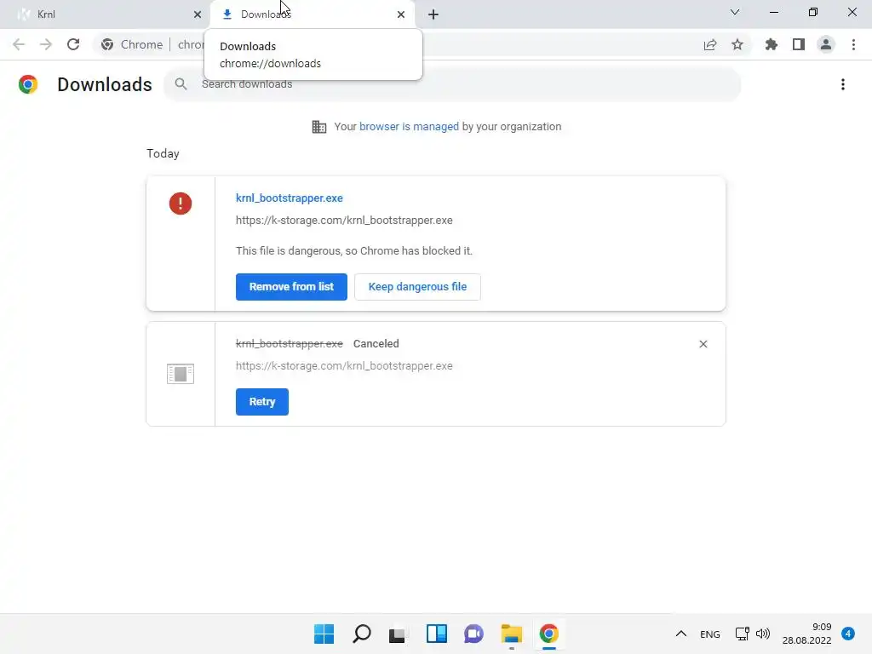Click canceled krnl_bootstrapper.exe file name
Screen dimensions: 872x654
point(290,344)
